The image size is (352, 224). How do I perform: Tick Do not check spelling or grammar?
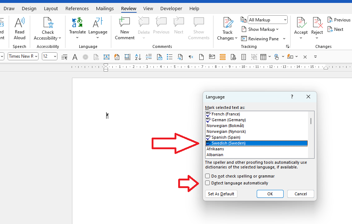[207, 176]
